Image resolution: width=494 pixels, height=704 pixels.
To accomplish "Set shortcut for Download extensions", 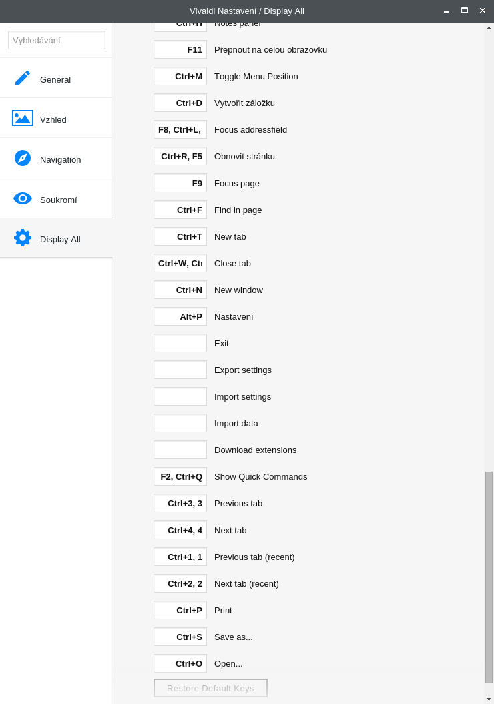I will [180, 450].
